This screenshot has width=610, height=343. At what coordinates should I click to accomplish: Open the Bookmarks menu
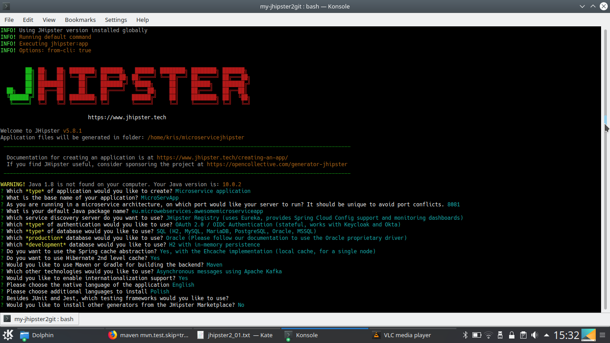(x=80, y=20)
